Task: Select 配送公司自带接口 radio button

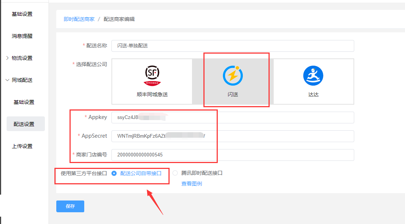Action: pos(114,173)
